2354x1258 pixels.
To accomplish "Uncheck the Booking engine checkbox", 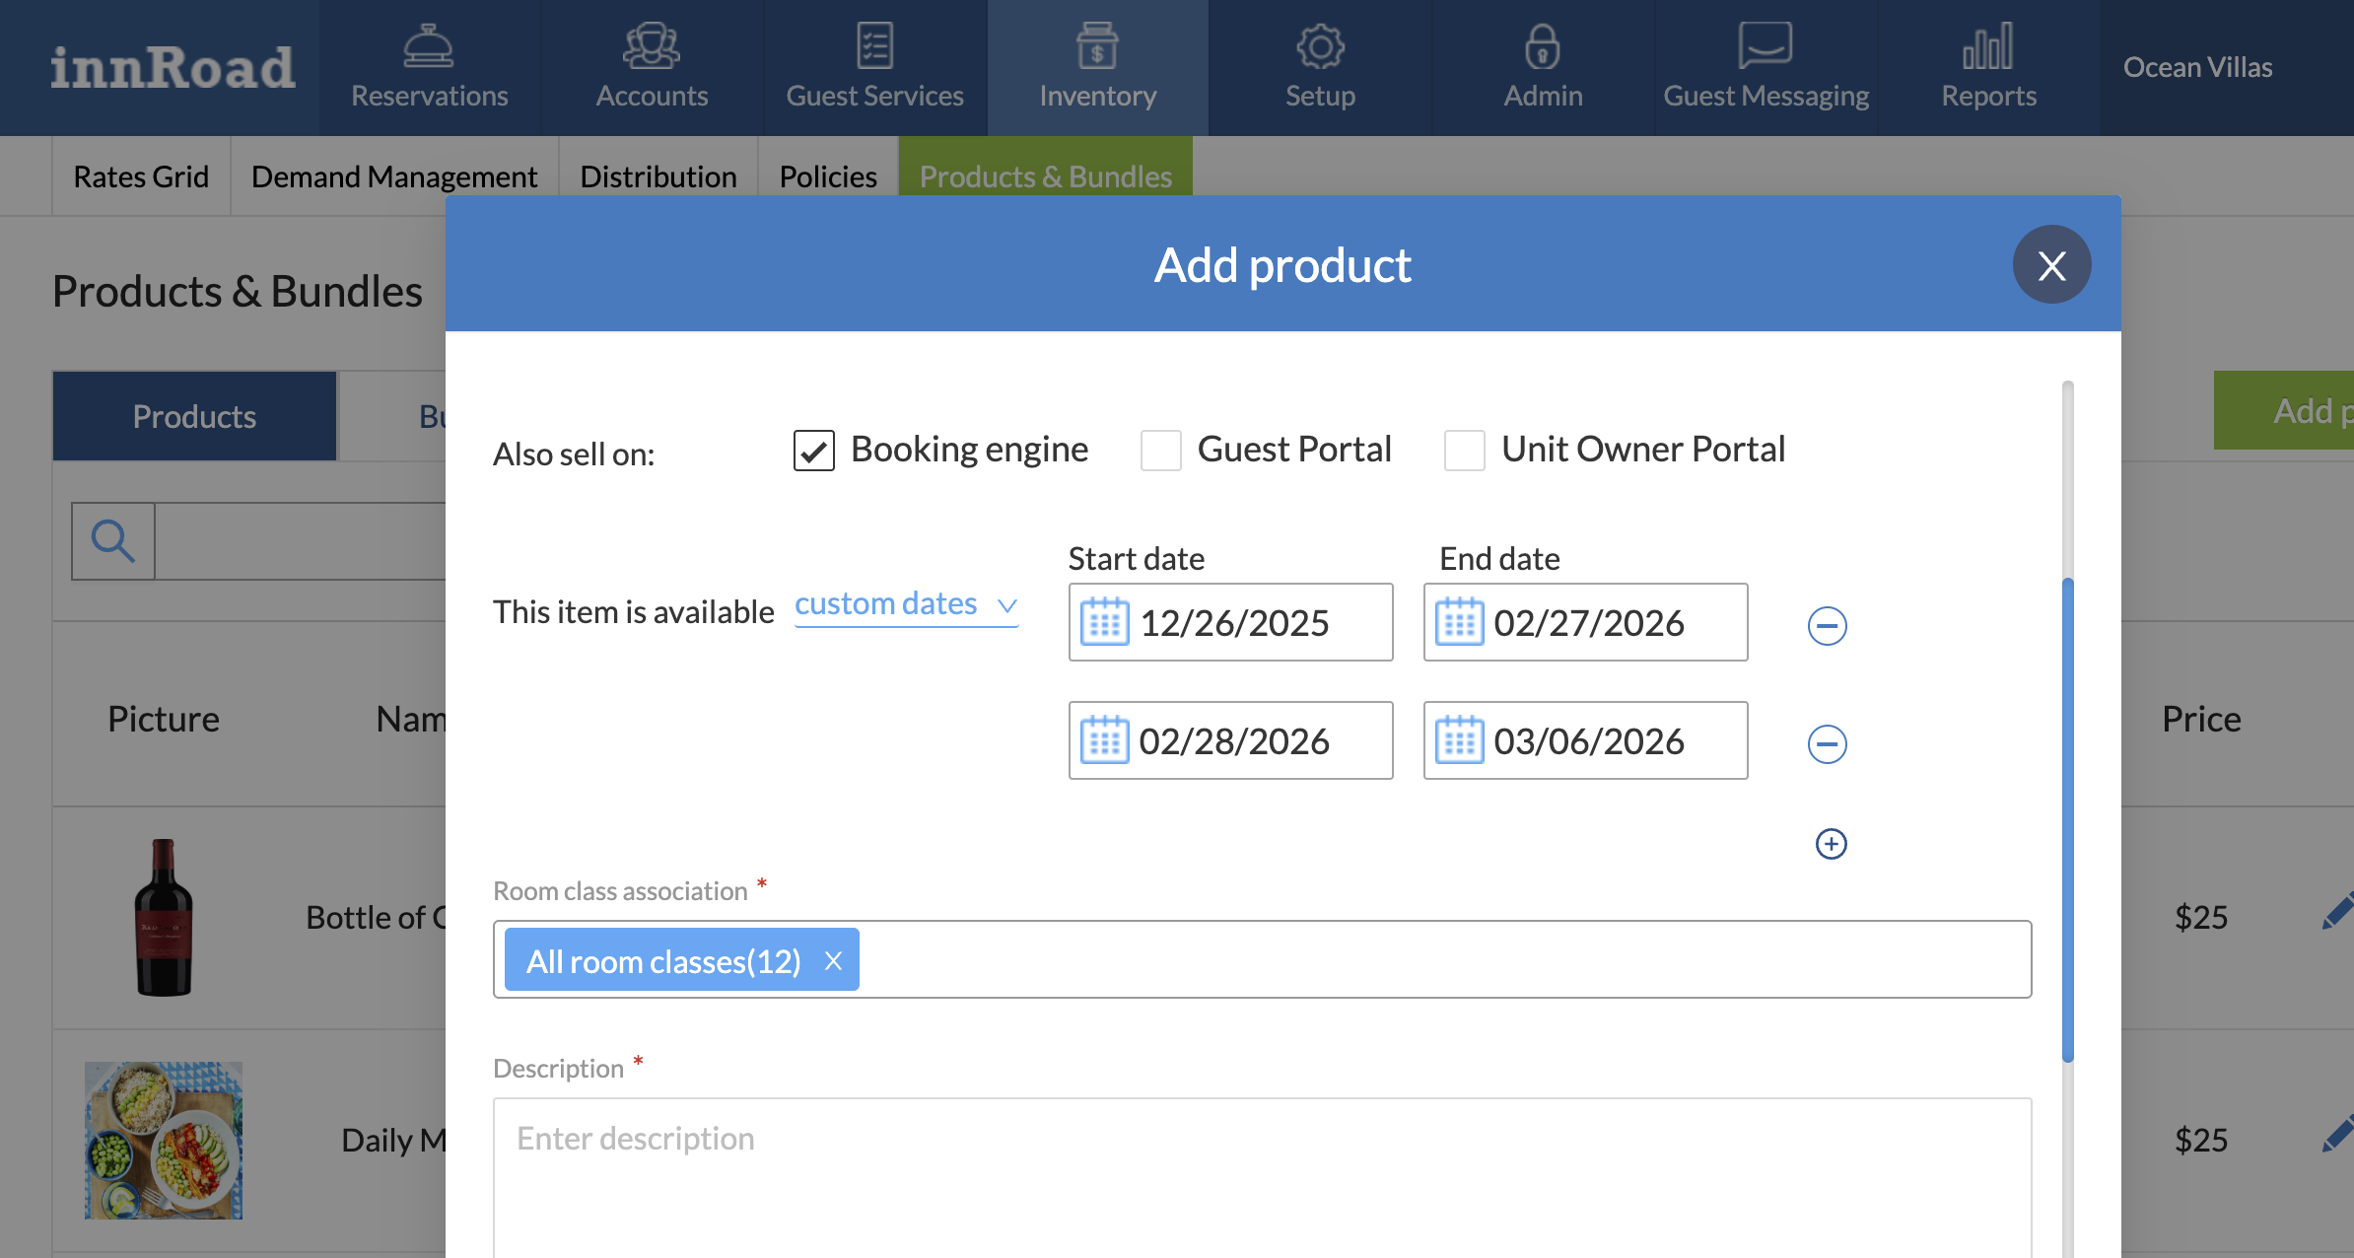I will click(x=814, y=451).
